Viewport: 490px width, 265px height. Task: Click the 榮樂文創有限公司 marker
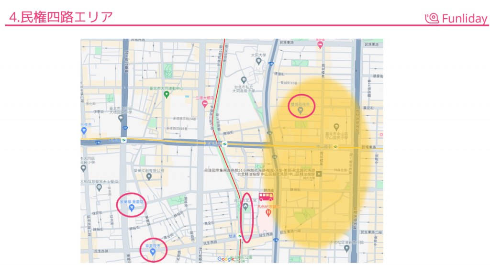click(149, 177)
